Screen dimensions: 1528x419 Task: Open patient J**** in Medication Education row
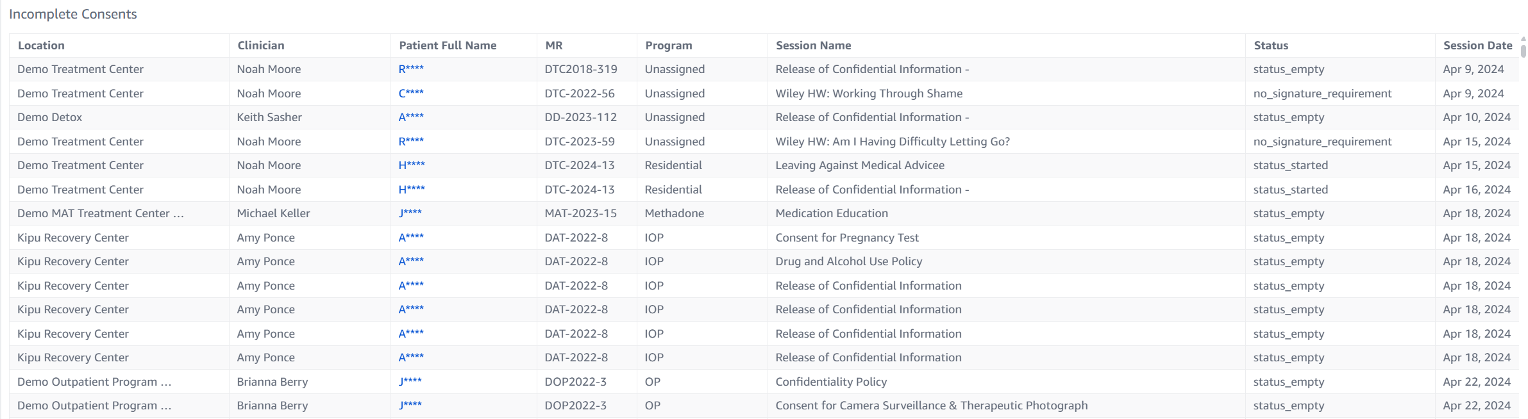coord(410,213)
